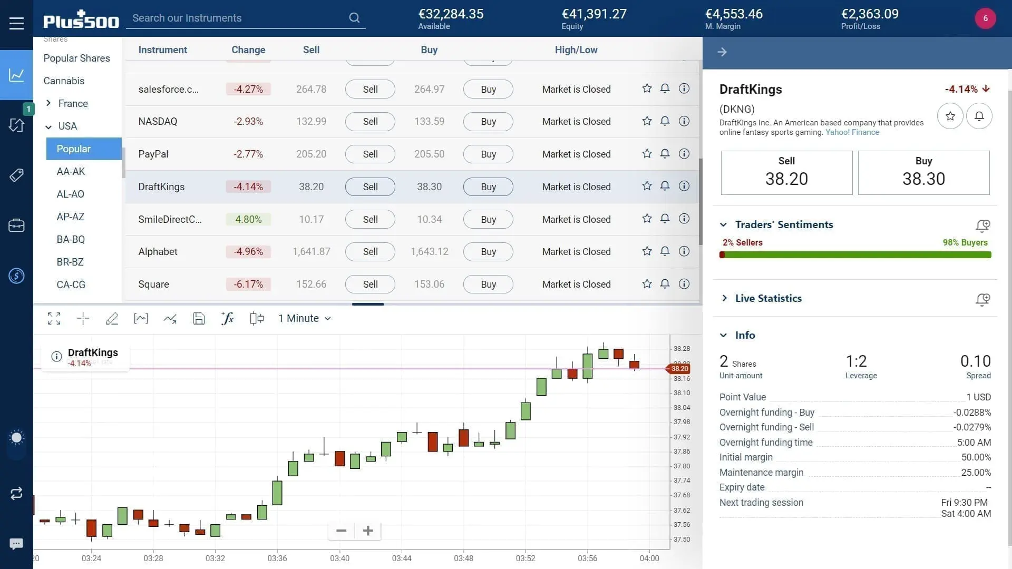Open the candlestick chart style icon
Screen dimensions: 1012x569
point(257,318)
